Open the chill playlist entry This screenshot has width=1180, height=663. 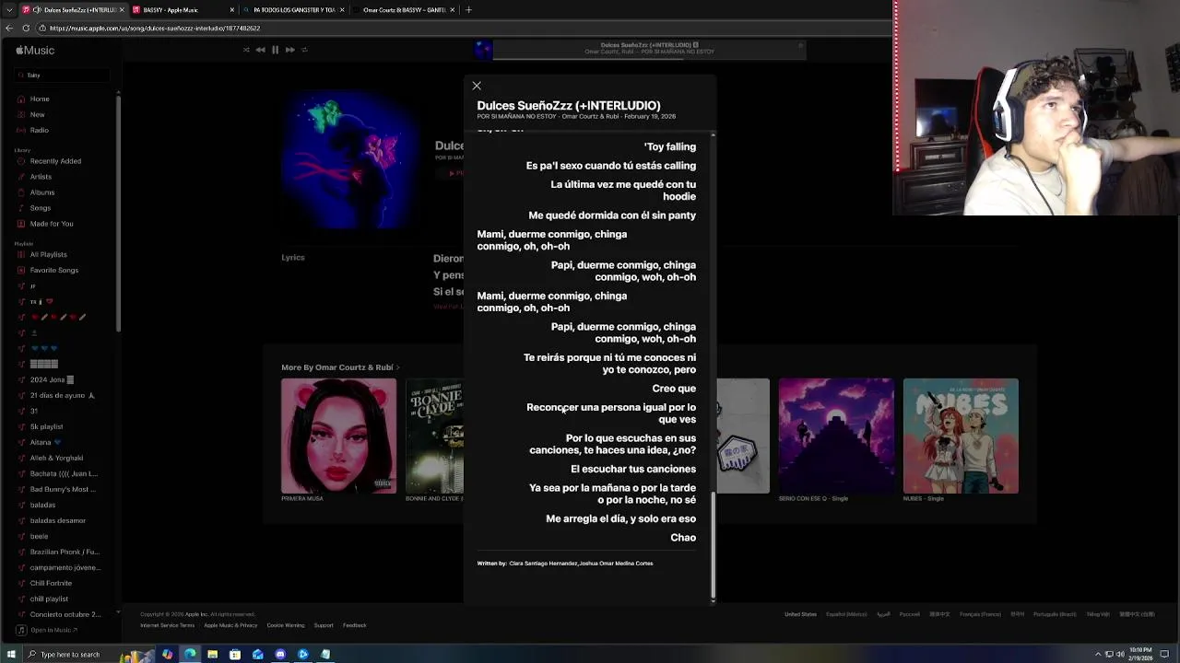tap(49, 599)
